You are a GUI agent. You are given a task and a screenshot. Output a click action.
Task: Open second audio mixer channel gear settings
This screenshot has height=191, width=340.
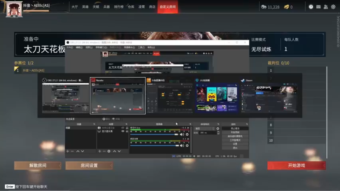click(x=187, y=146)
